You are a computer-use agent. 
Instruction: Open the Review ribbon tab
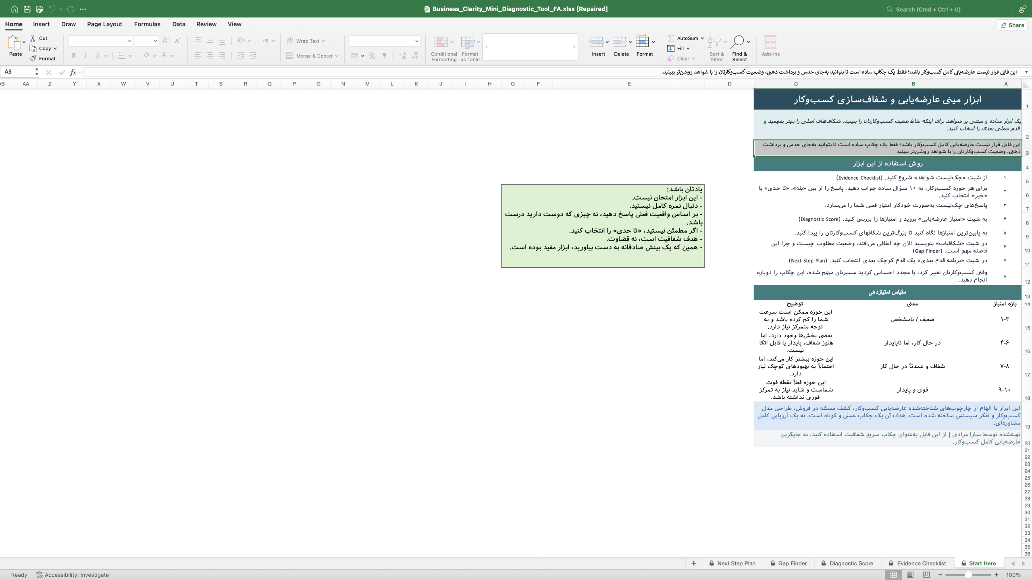(x=206, y=24)
